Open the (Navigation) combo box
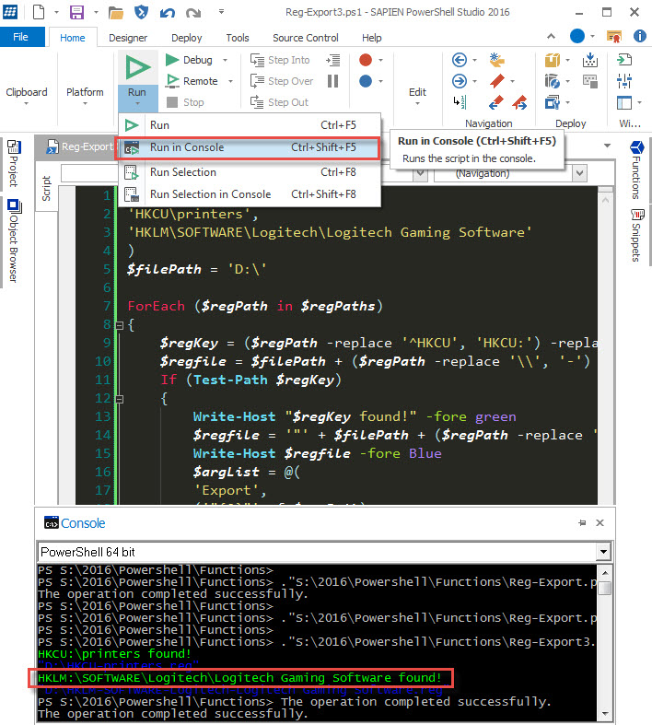The height and width of the screenshot is (725, 652). point(579,173)
